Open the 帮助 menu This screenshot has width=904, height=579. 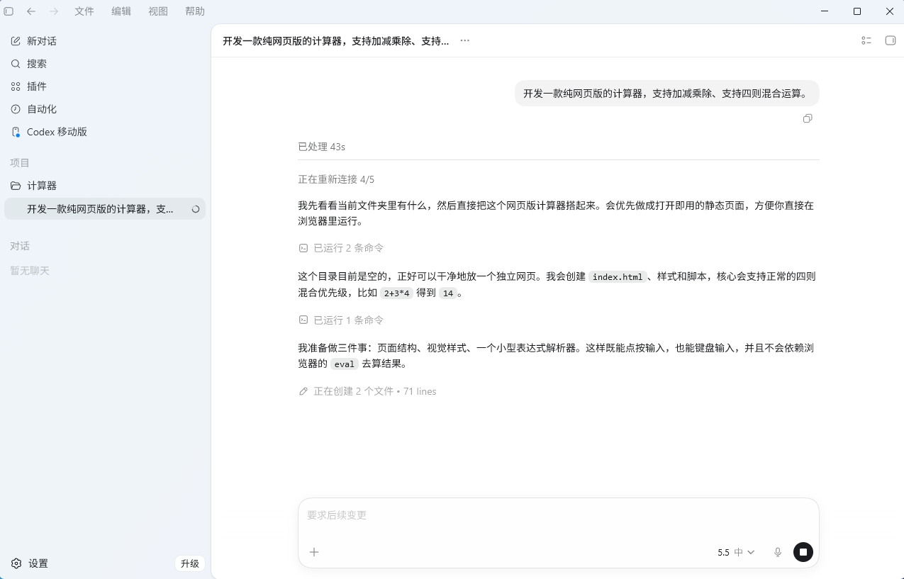[x=195, y=11]
